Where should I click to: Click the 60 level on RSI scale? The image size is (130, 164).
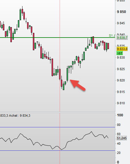(119, 134)
